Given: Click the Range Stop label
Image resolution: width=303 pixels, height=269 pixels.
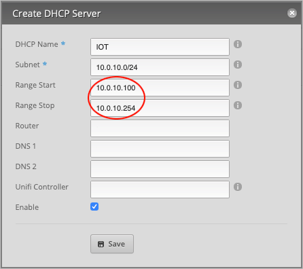Looking at the screenshot, I should click(35, 105).
